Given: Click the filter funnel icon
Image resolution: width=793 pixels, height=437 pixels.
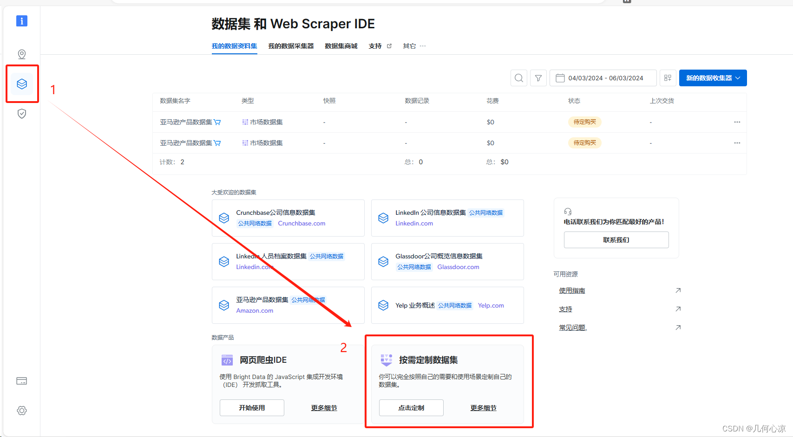Looking at the screenshot, I should 538,78.
